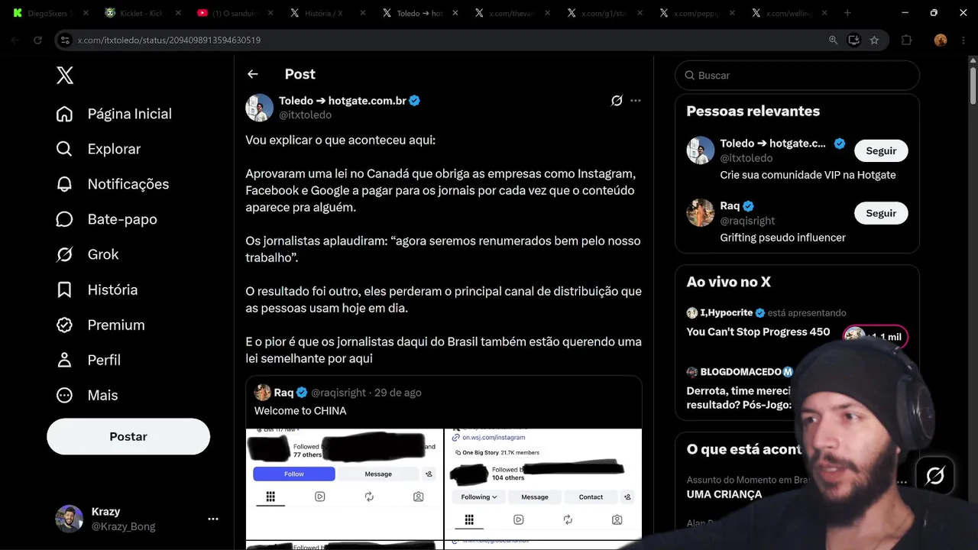The height and width of the screenshot is (550, 978).
Task: Switch to the x.com/g1/sta tab
Action: [x=605, y=13]
